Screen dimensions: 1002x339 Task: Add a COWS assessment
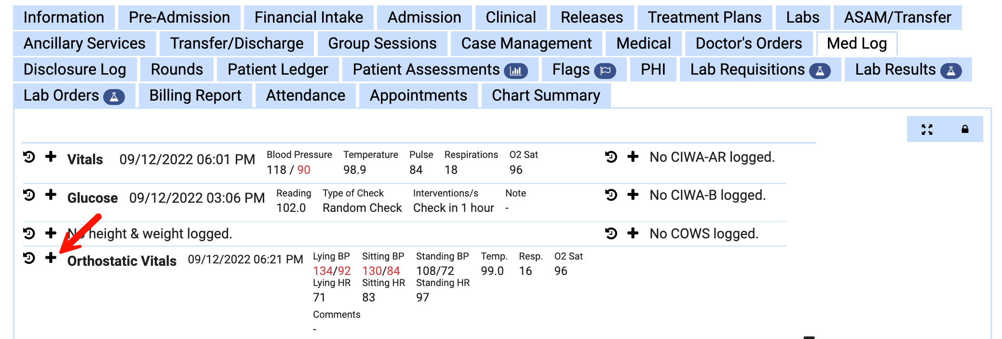tap(633, 234)
